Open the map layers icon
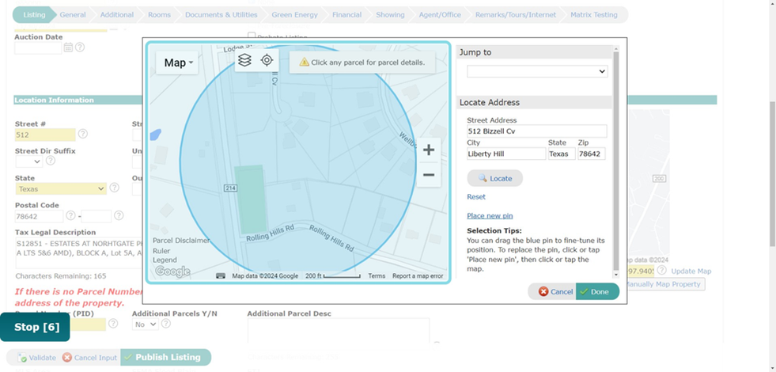 tap(244, 60)
